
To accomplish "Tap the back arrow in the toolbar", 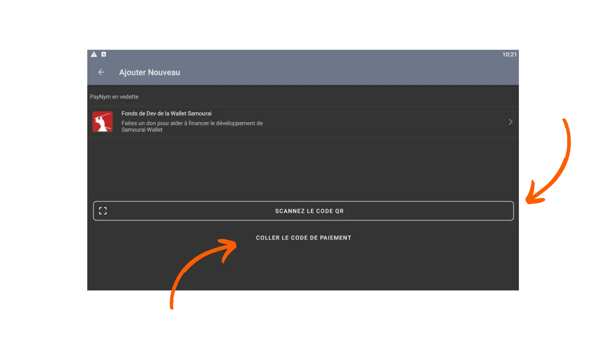I will click(x=101, y=72).
